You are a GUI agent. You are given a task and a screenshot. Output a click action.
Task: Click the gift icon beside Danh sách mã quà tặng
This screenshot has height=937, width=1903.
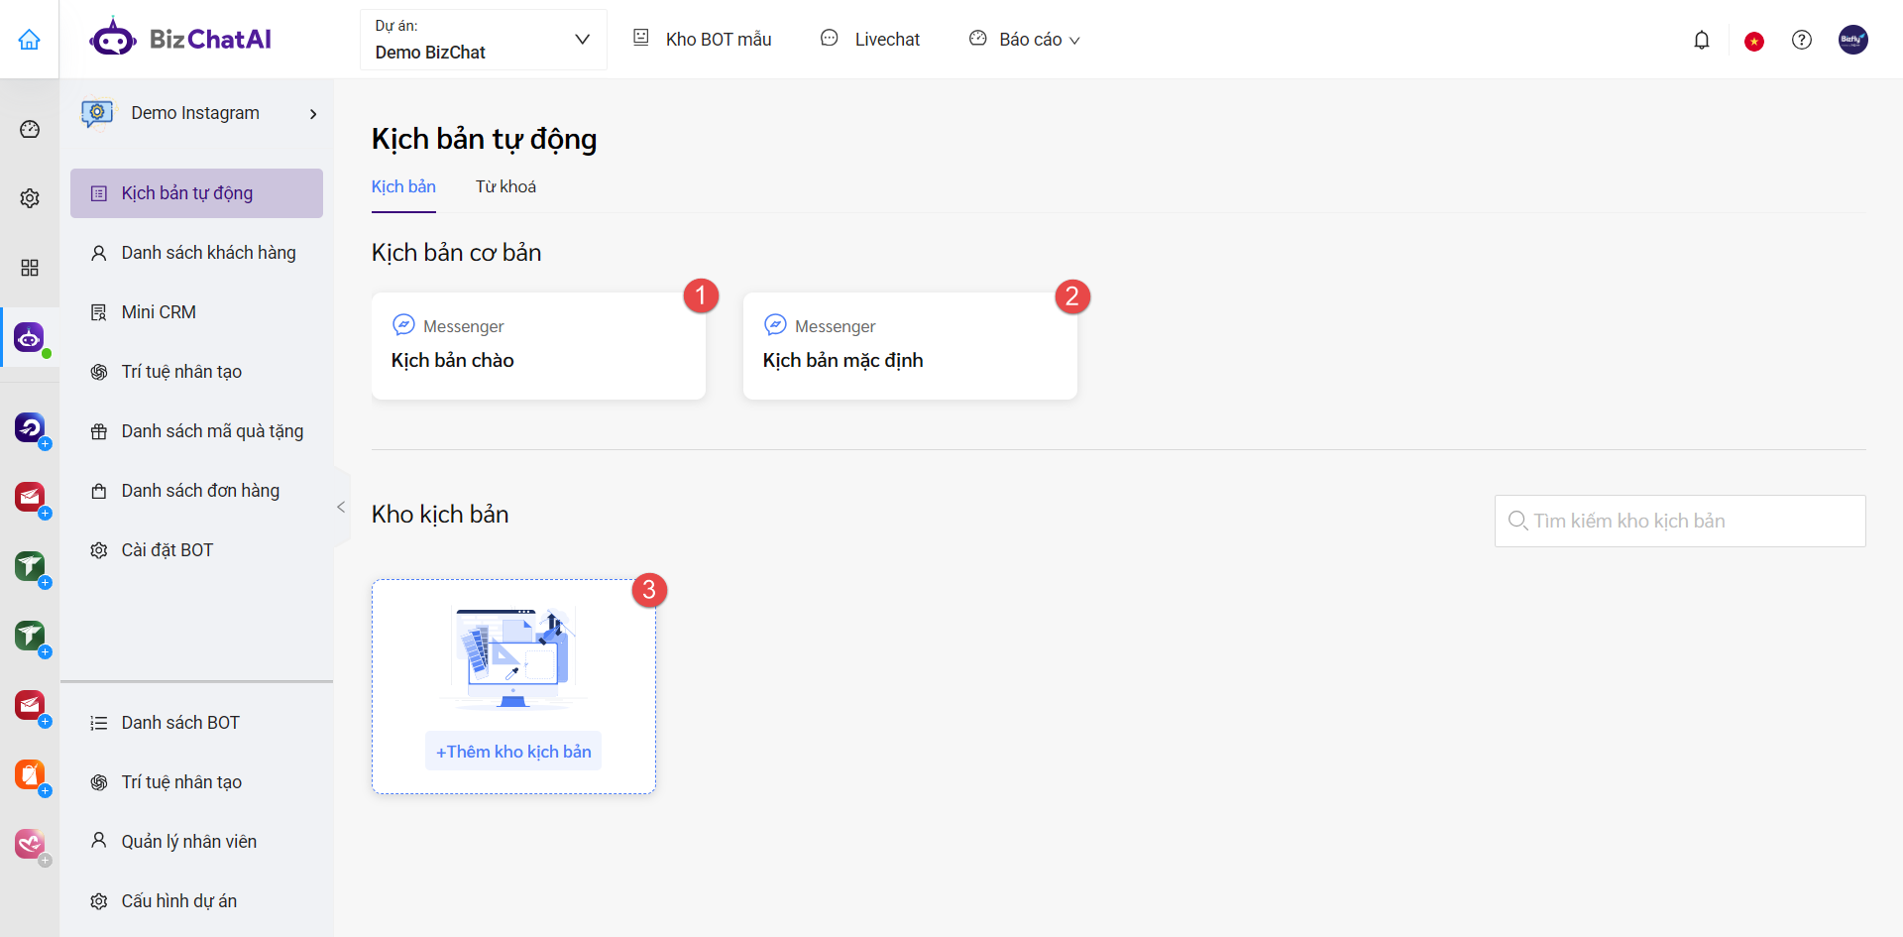point(99,431)
